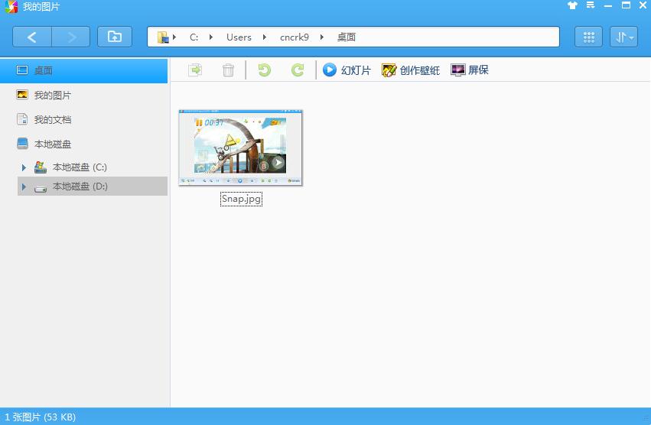Viewport: 651px width, 425px height.
Task: Open 本地磁盘 (C:) drive
Action: click(80, 167)
